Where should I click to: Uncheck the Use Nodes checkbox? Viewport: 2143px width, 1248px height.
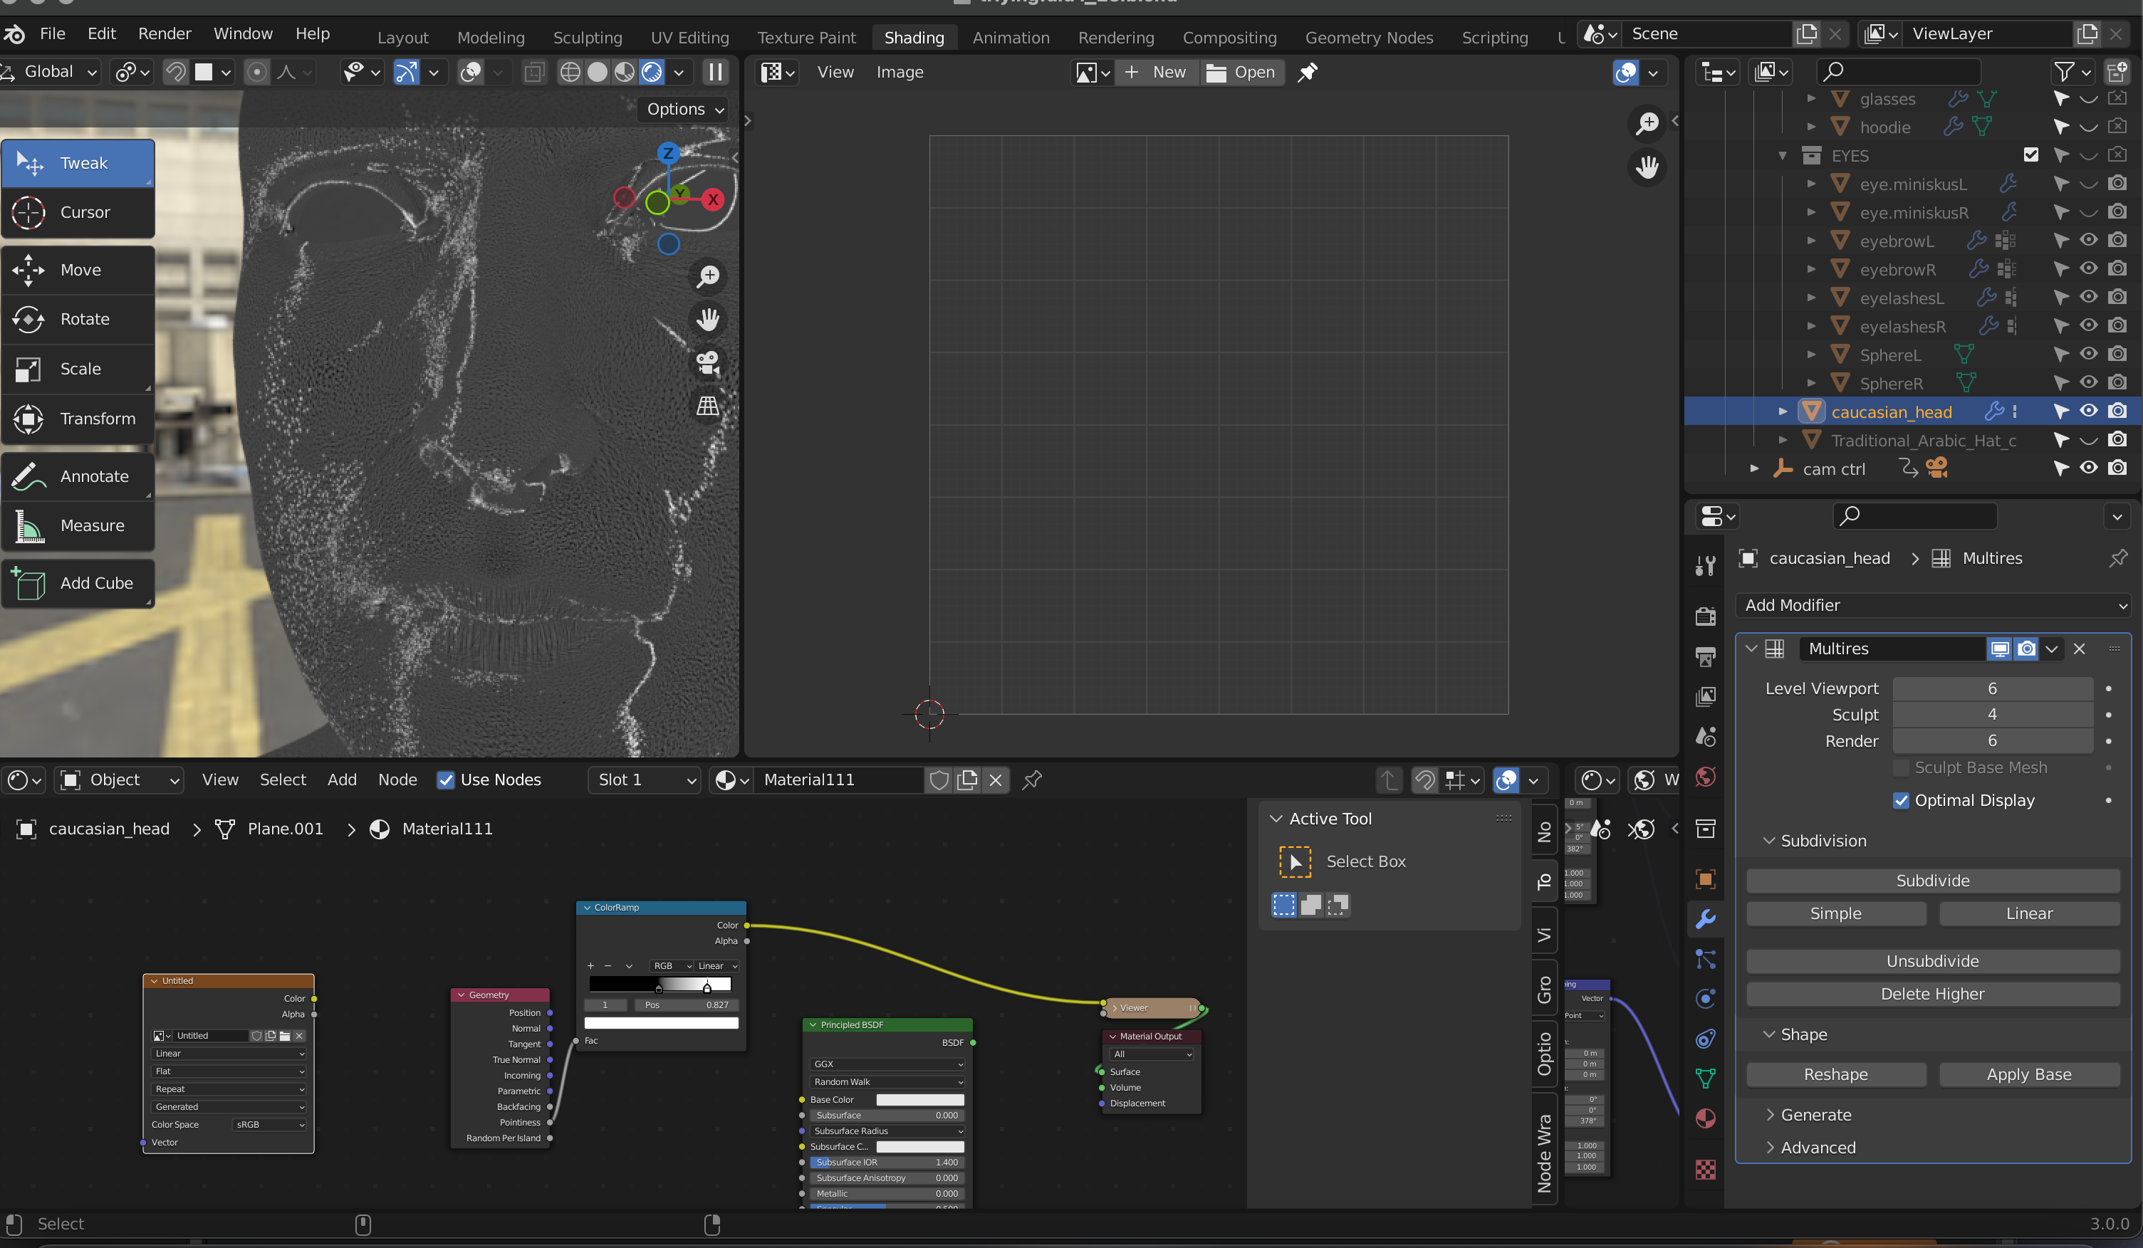(x=446, y=780)
